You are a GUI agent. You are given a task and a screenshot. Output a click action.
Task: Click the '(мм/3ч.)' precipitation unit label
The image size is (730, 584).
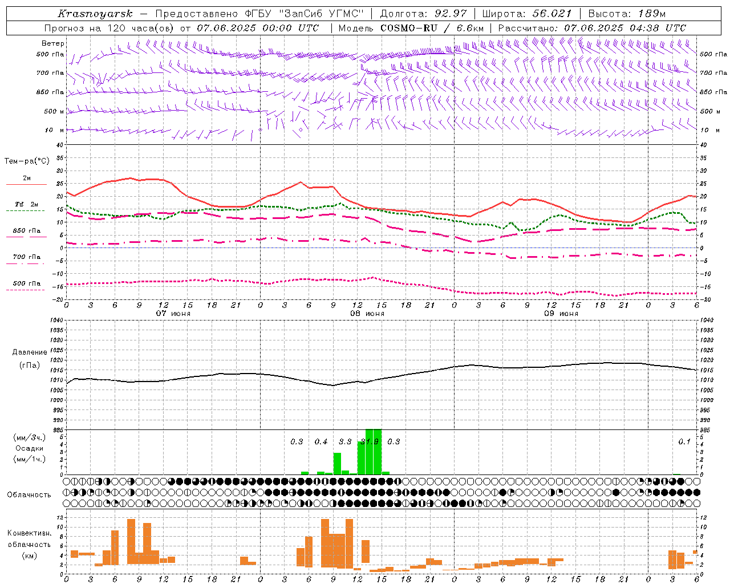pos(30,437)
